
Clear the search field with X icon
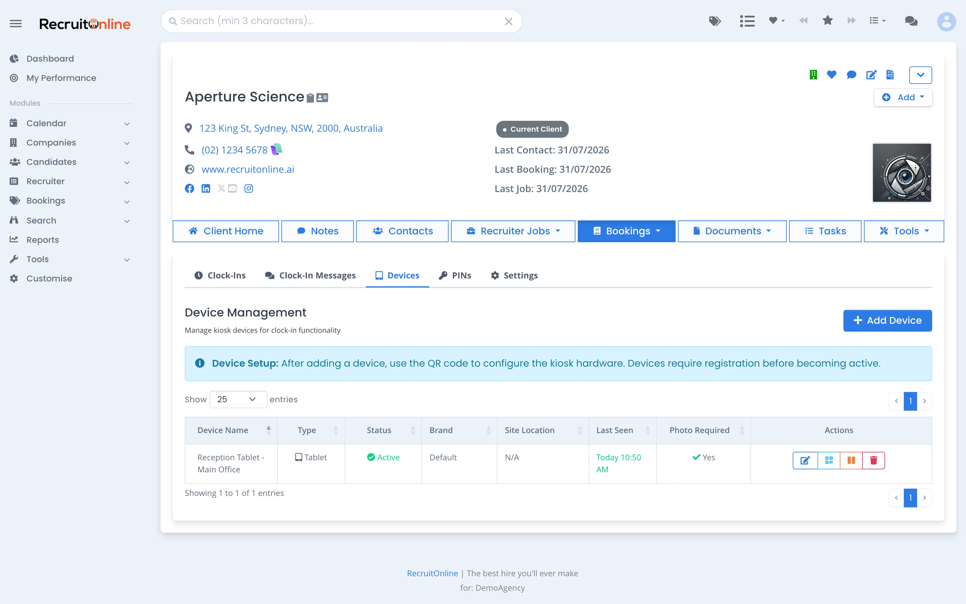click(x=508, y=21)
